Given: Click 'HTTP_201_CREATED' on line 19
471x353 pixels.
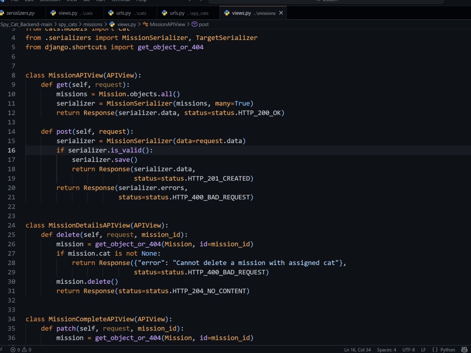Looking at the screenshot, I should (x=219, y=178).
